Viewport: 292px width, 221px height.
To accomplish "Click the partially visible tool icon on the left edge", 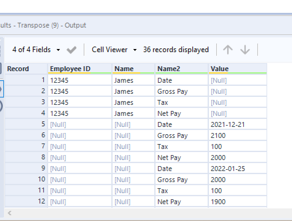I will [2, 89].
